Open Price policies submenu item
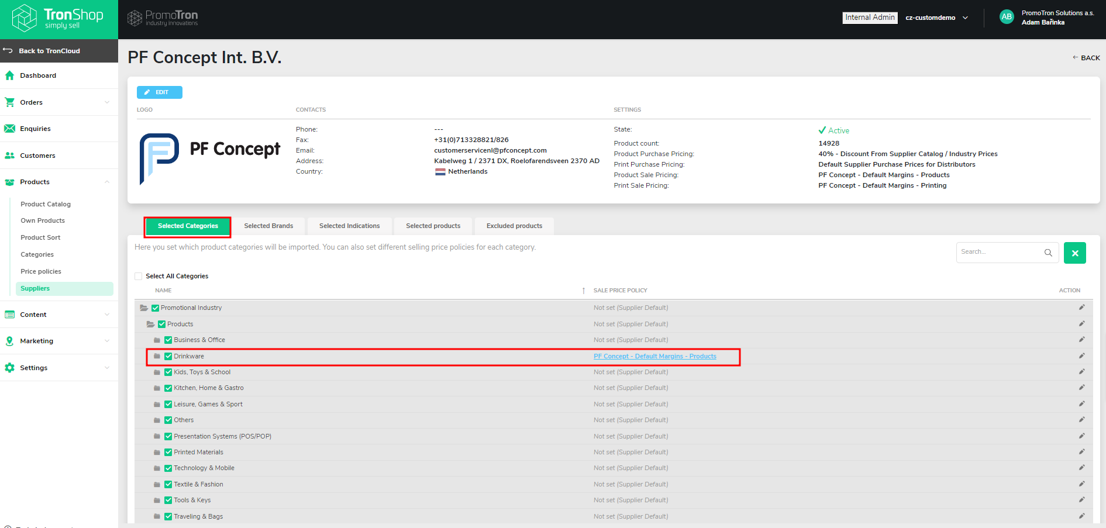Viewport: 1106px width, 528px height. (x=41, y=271)
